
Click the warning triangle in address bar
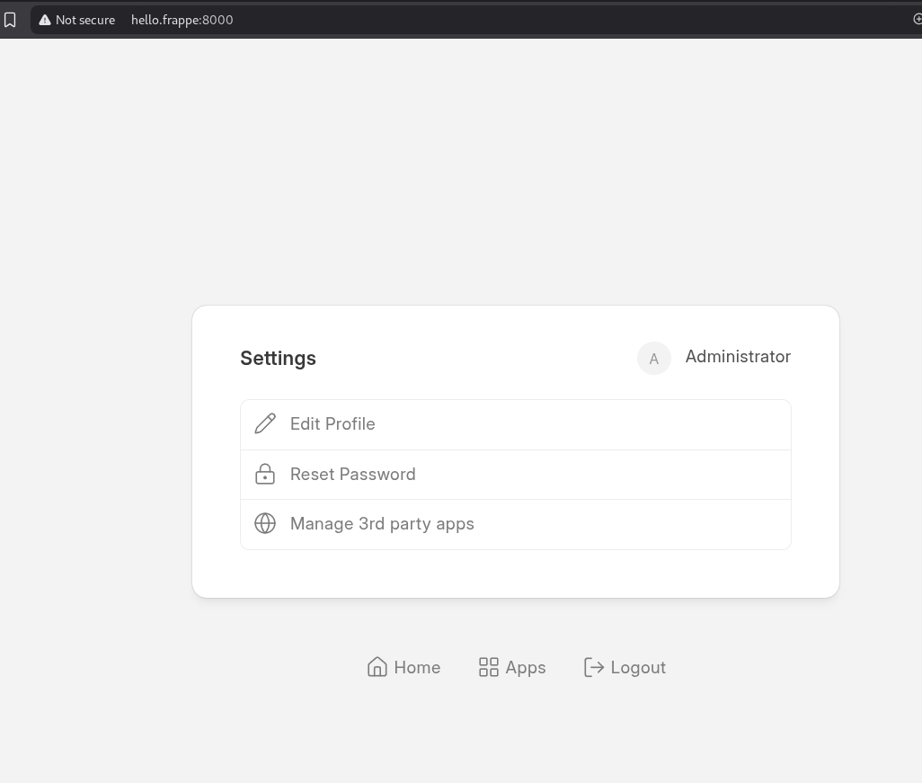[45, 20]
